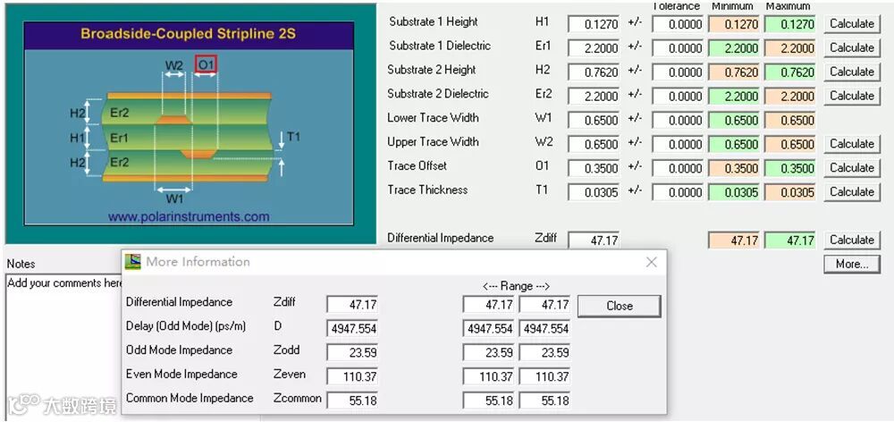Calculate Differential Impedance Zdiff

852,241
